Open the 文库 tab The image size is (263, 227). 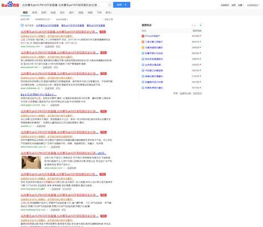(x=99, y=12)
